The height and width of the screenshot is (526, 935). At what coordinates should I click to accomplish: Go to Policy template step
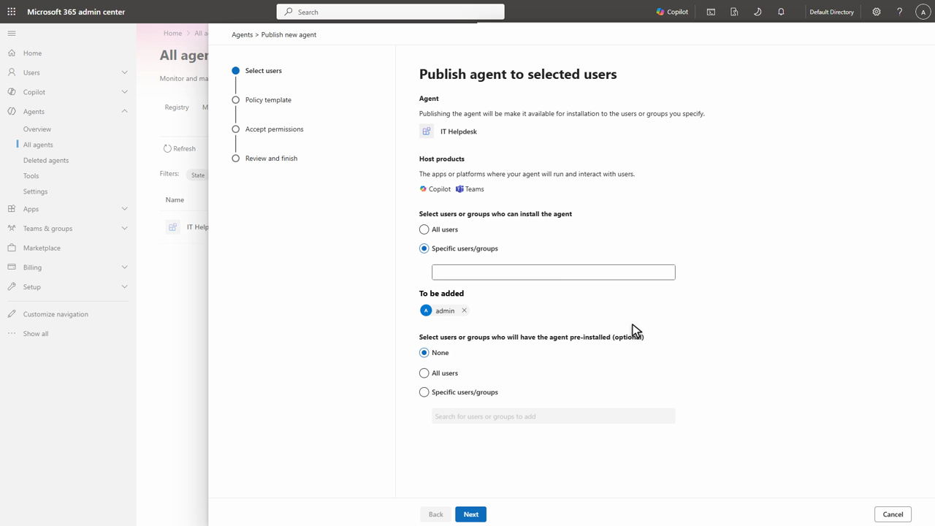[x=268, y=100]
